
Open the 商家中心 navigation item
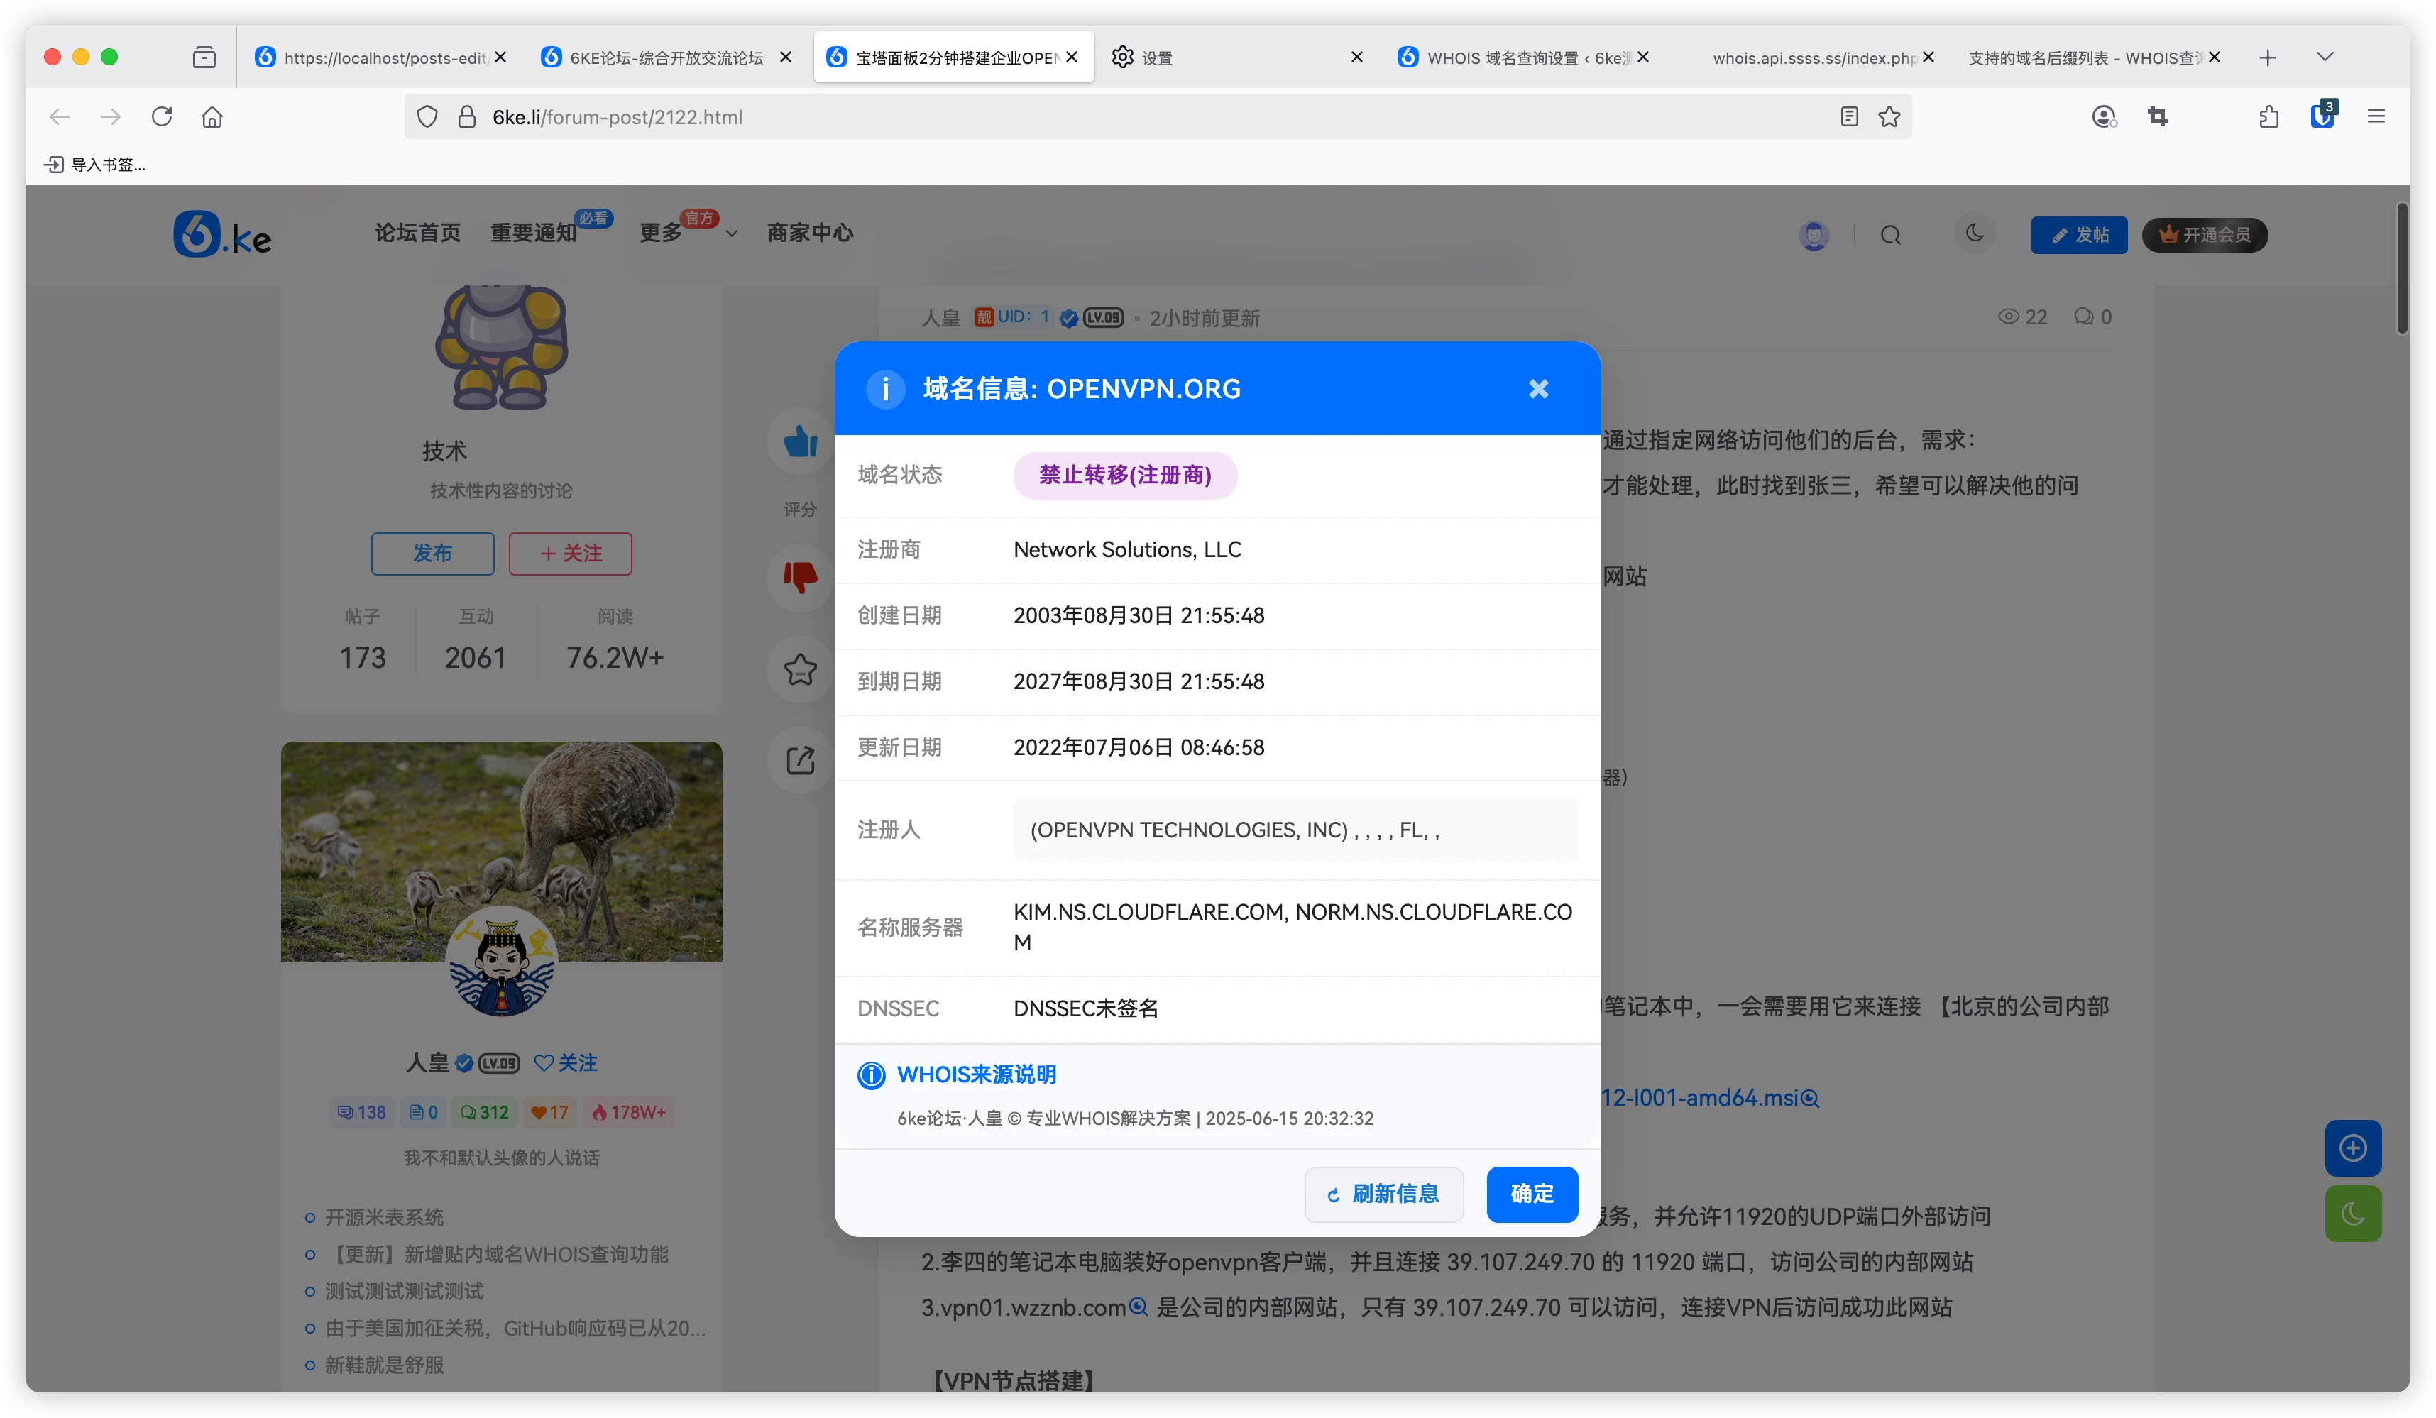[x=809, y=233]
